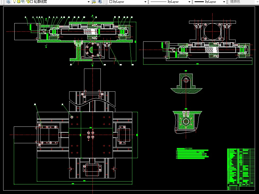
Task: Click the Layer Previous icon
Action: (100, 2)
